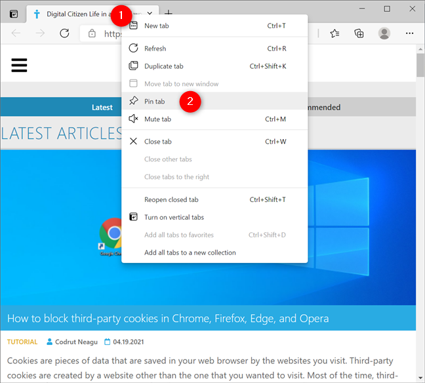The height and width of the screenshot is (383, 425).
Task: Click the Recommended section tab
Action: (361, 108)
